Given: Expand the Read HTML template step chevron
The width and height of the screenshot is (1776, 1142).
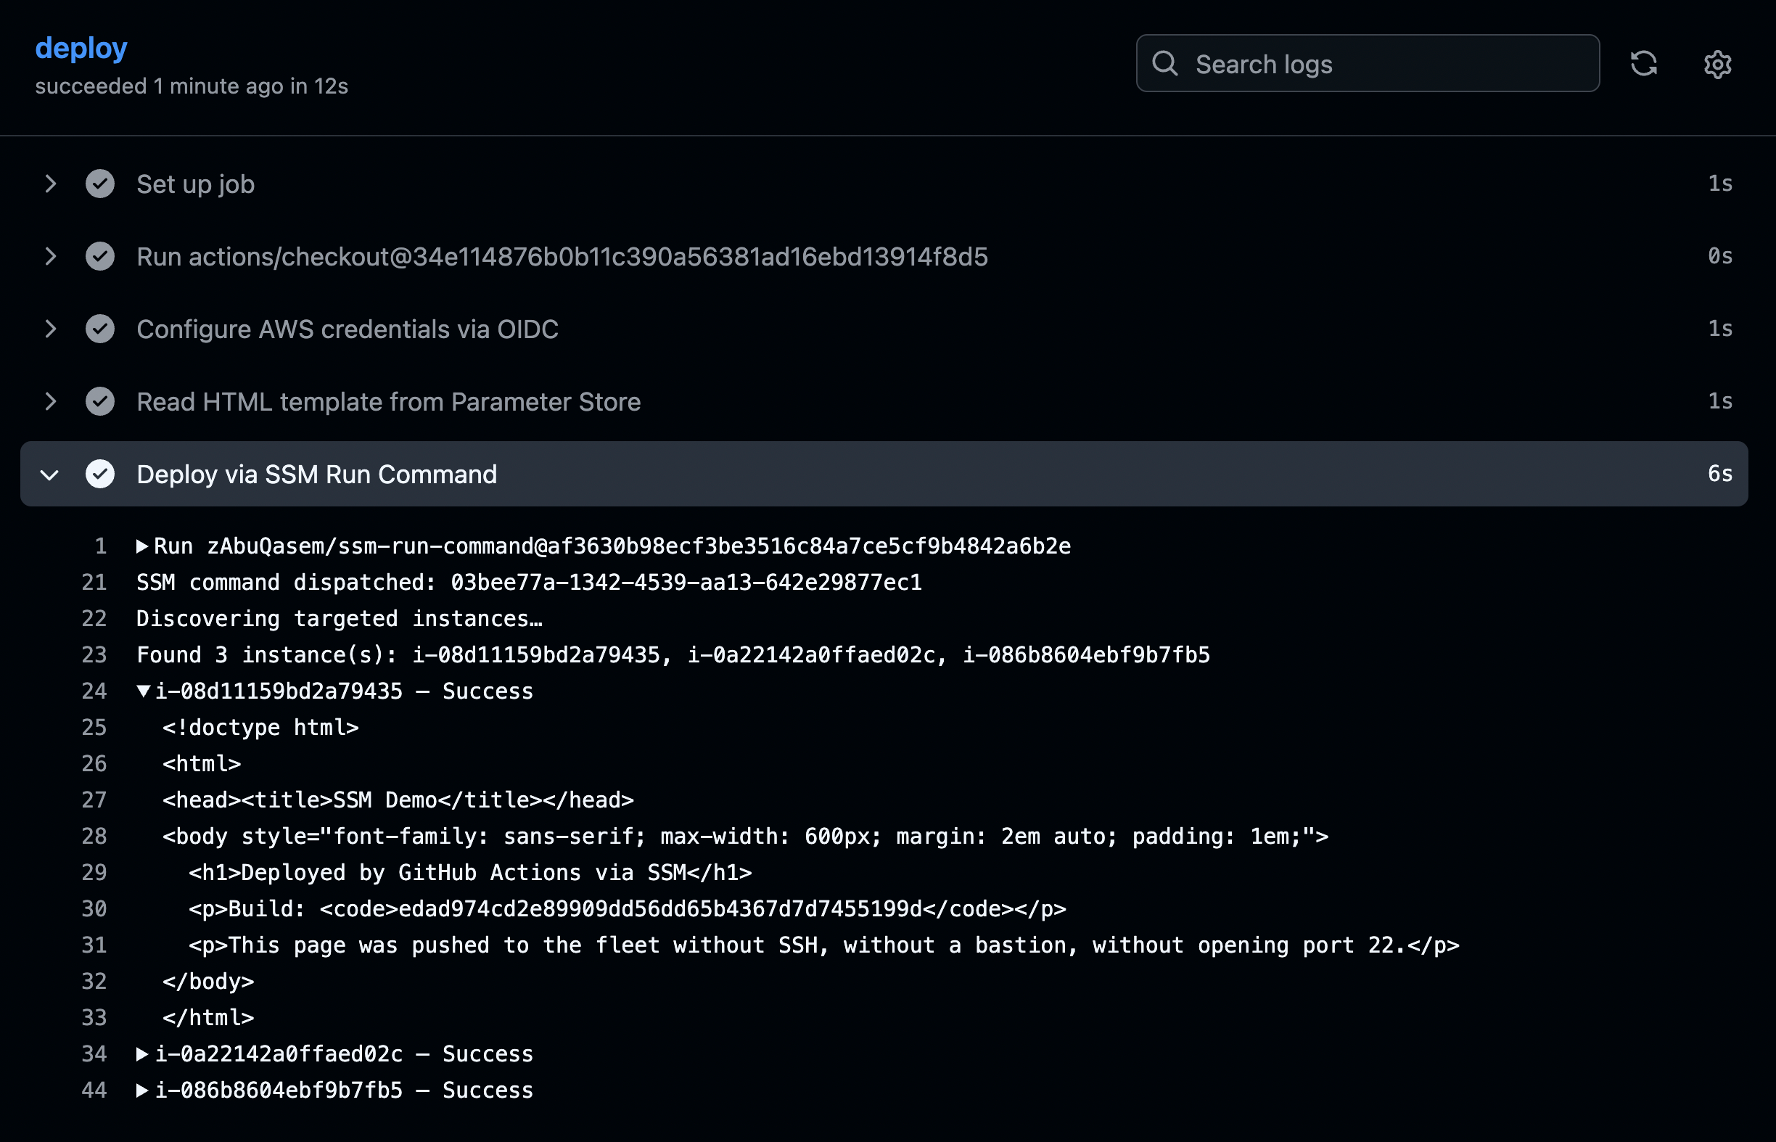Looking at the screenshot, I should pos(49,402).
